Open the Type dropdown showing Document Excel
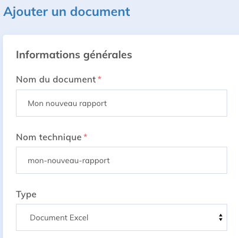The image size is (239, 238). pyautogui.click(x=122, y=217)
